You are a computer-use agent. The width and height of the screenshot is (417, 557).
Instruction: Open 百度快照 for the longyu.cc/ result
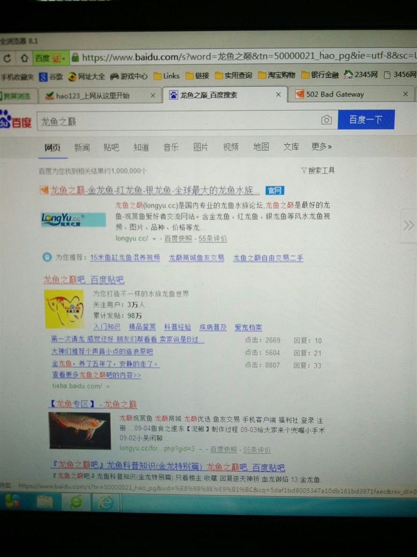click(178, 239)
